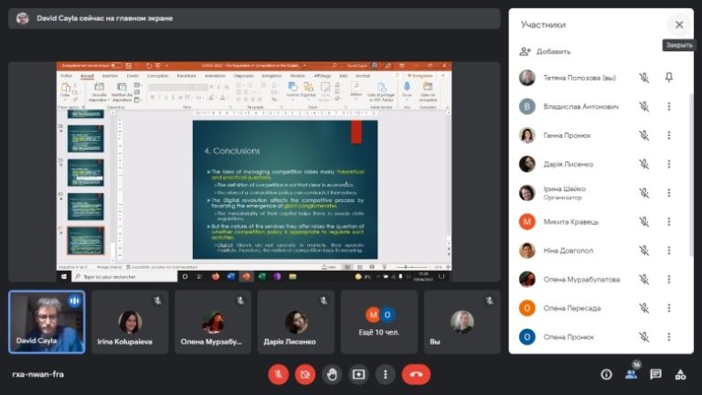The image size is (702, 395).
Task: Open Diaporama tab in shared PowerPoint
Action: pyautogui.click(x=243, y=76)
